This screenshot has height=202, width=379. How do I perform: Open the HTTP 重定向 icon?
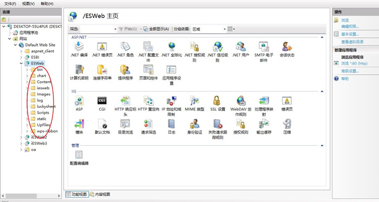148,101
